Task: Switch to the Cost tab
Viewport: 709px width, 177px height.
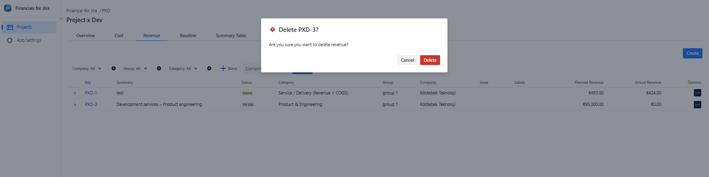Action: tap(119, 36)
